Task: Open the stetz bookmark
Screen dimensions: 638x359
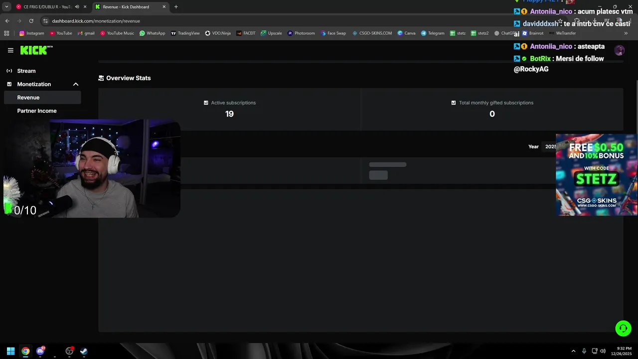Action: pyautogui.click(x=458, y=33)
